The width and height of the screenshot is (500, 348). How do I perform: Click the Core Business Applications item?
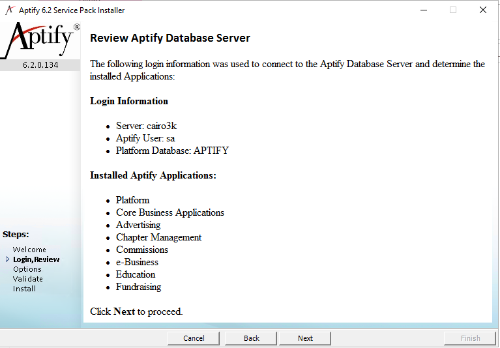170,212
